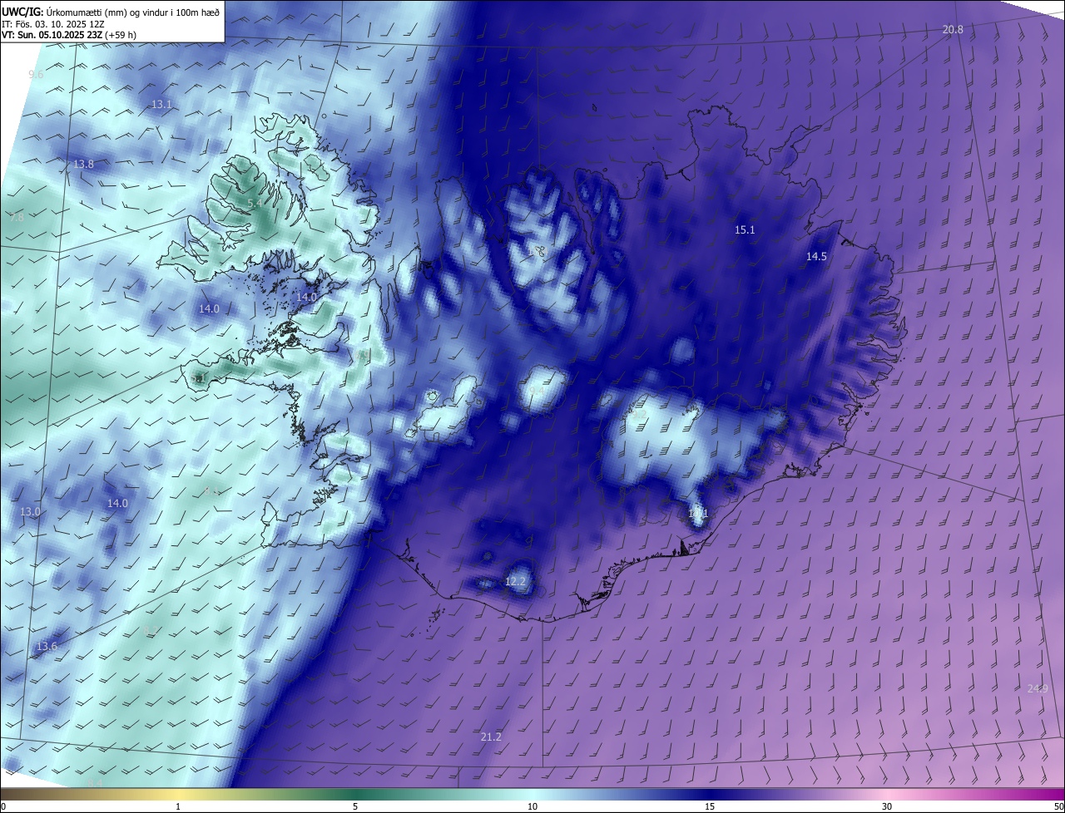Click the 21.2 value label on the map
The width and height of the screenshot is (1065, 813).
(491, 737)
